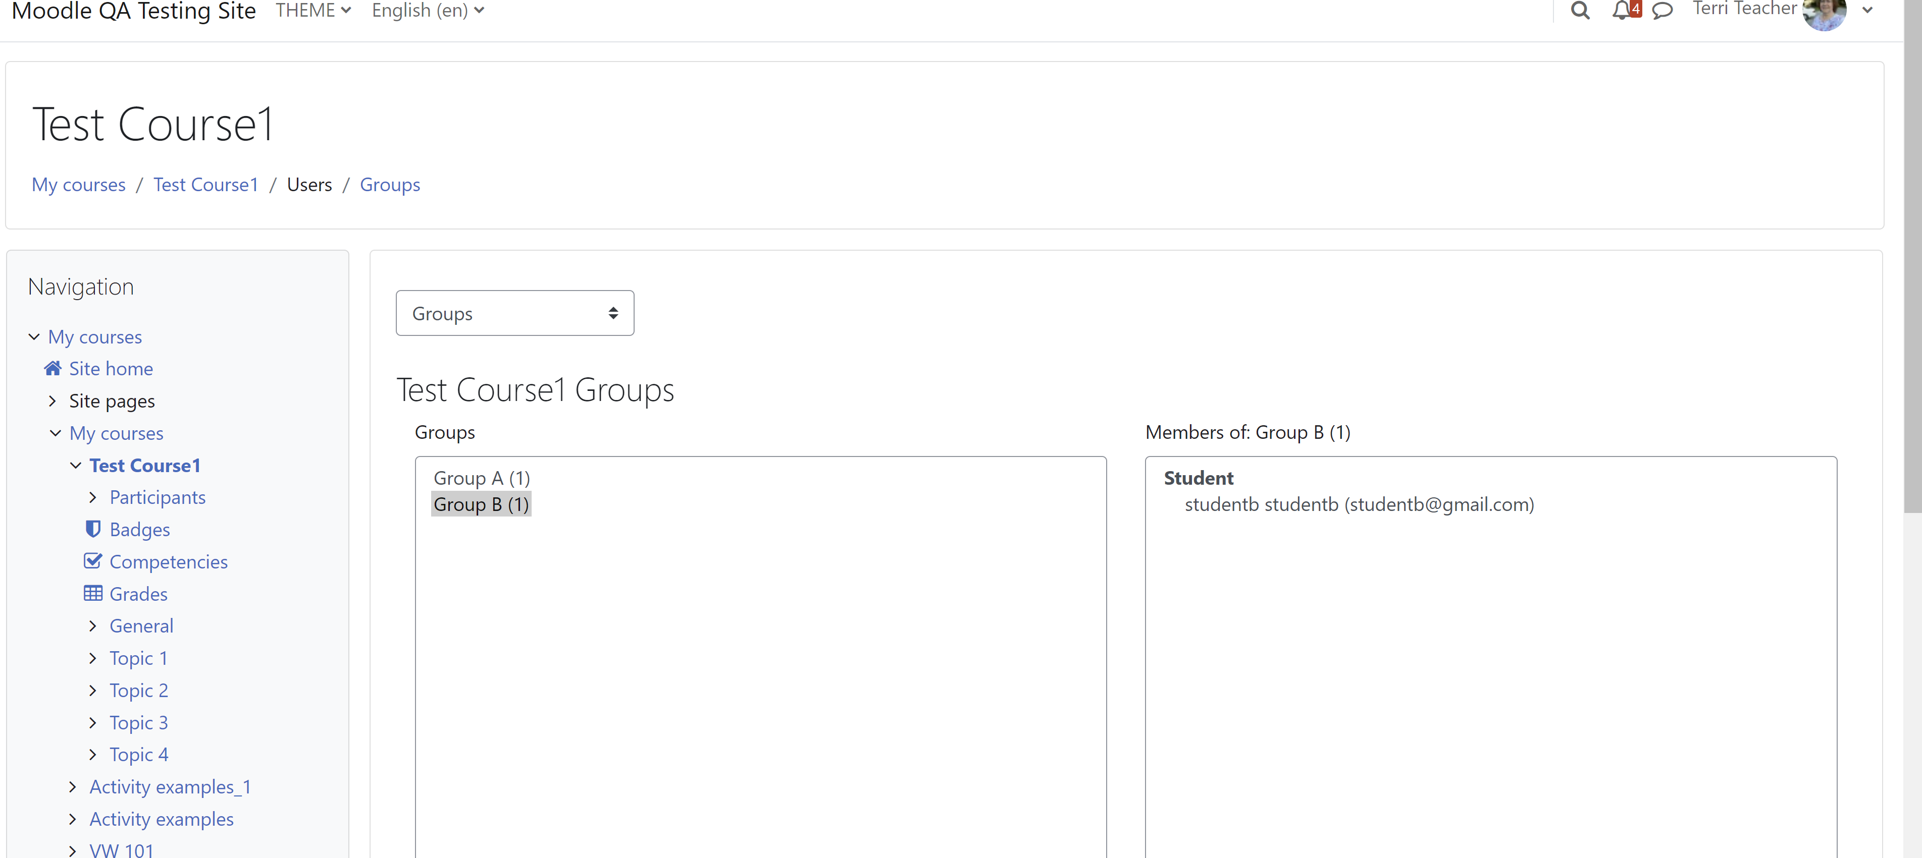Screen dimensions: 1922x858
Task: Click Terri Teacher's profile picture
Action: (1824, 11)
